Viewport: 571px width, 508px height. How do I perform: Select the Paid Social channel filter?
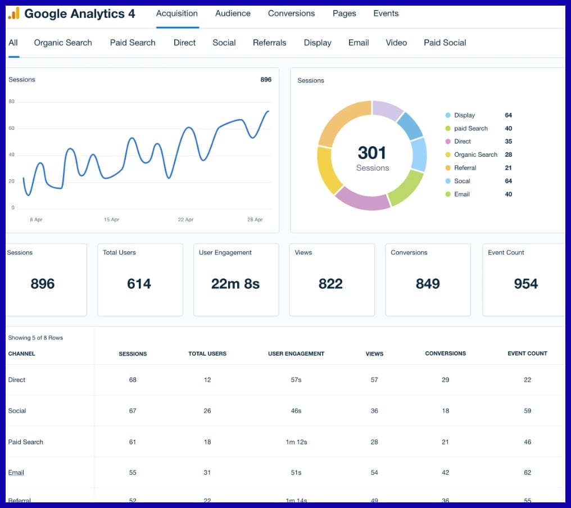tap(445, 43)
